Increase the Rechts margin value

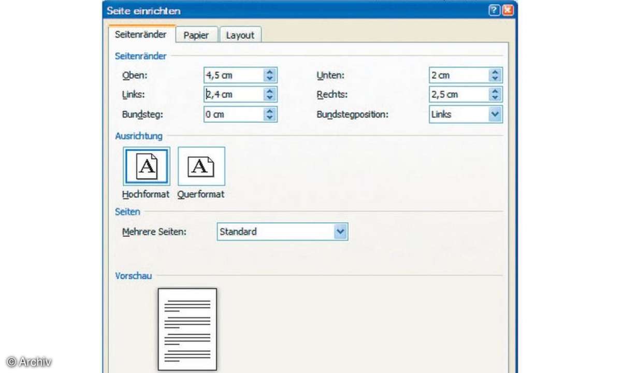point(495,92)
